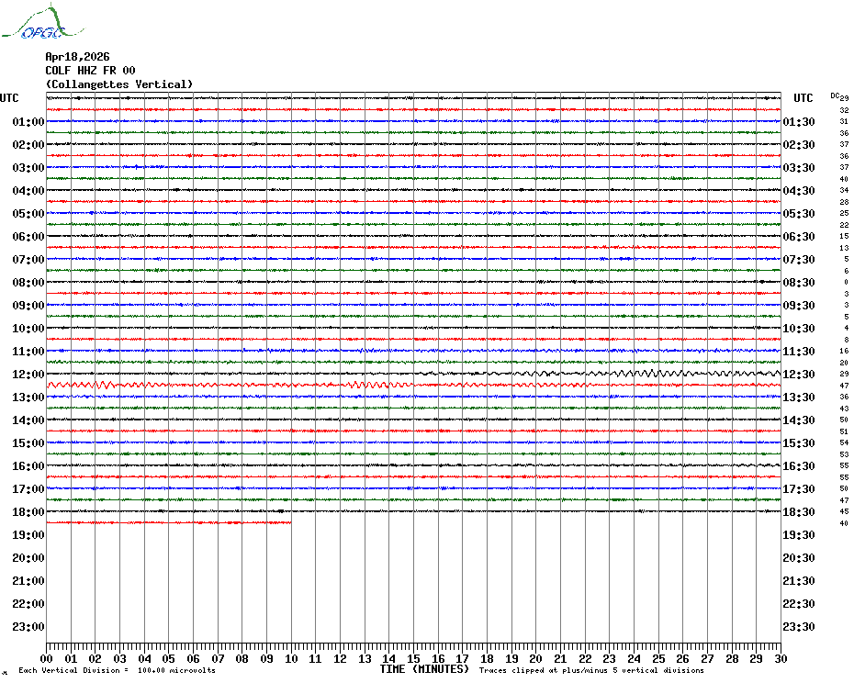
Task: Click the vertical division microvolts caption
Action: 118,670
